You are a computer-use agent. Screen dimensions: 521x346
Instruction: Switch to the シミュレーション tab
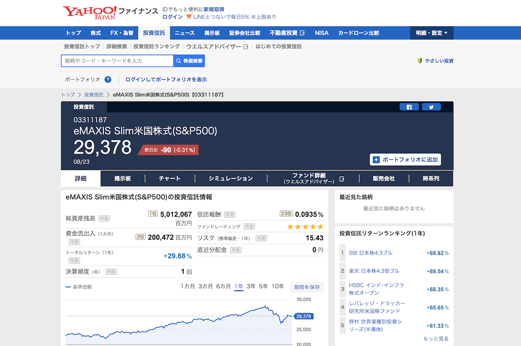click(x=231, y=178)
